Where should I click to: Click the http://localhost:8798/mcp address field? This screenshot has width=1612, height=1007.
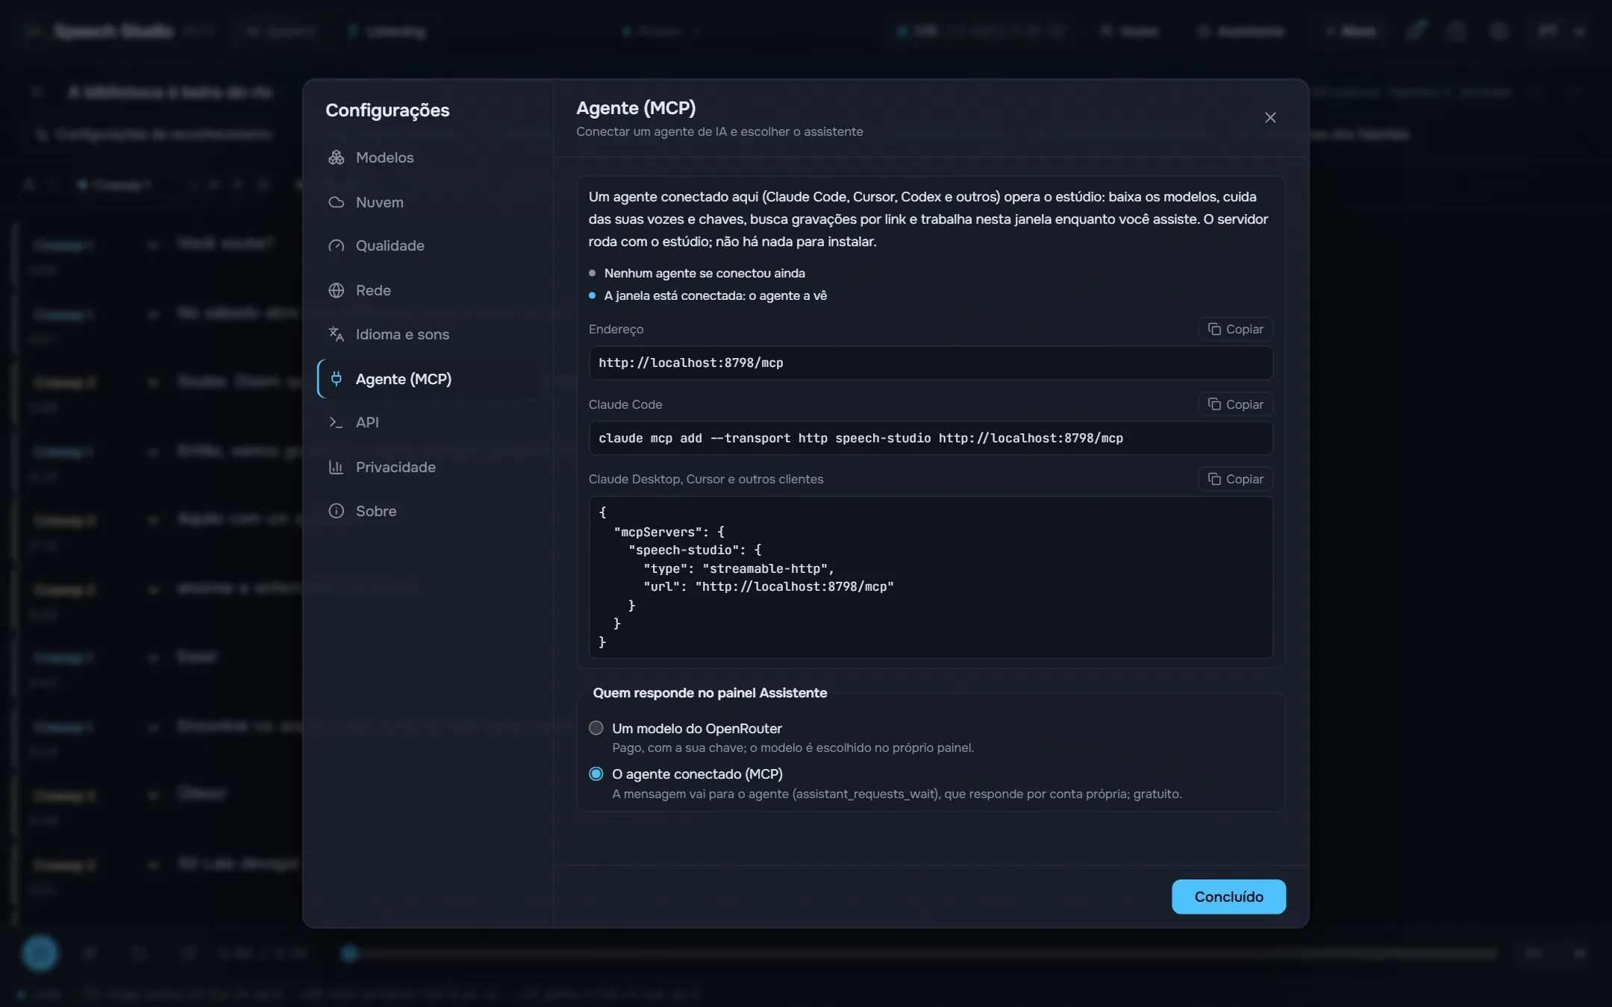point(931,363)
